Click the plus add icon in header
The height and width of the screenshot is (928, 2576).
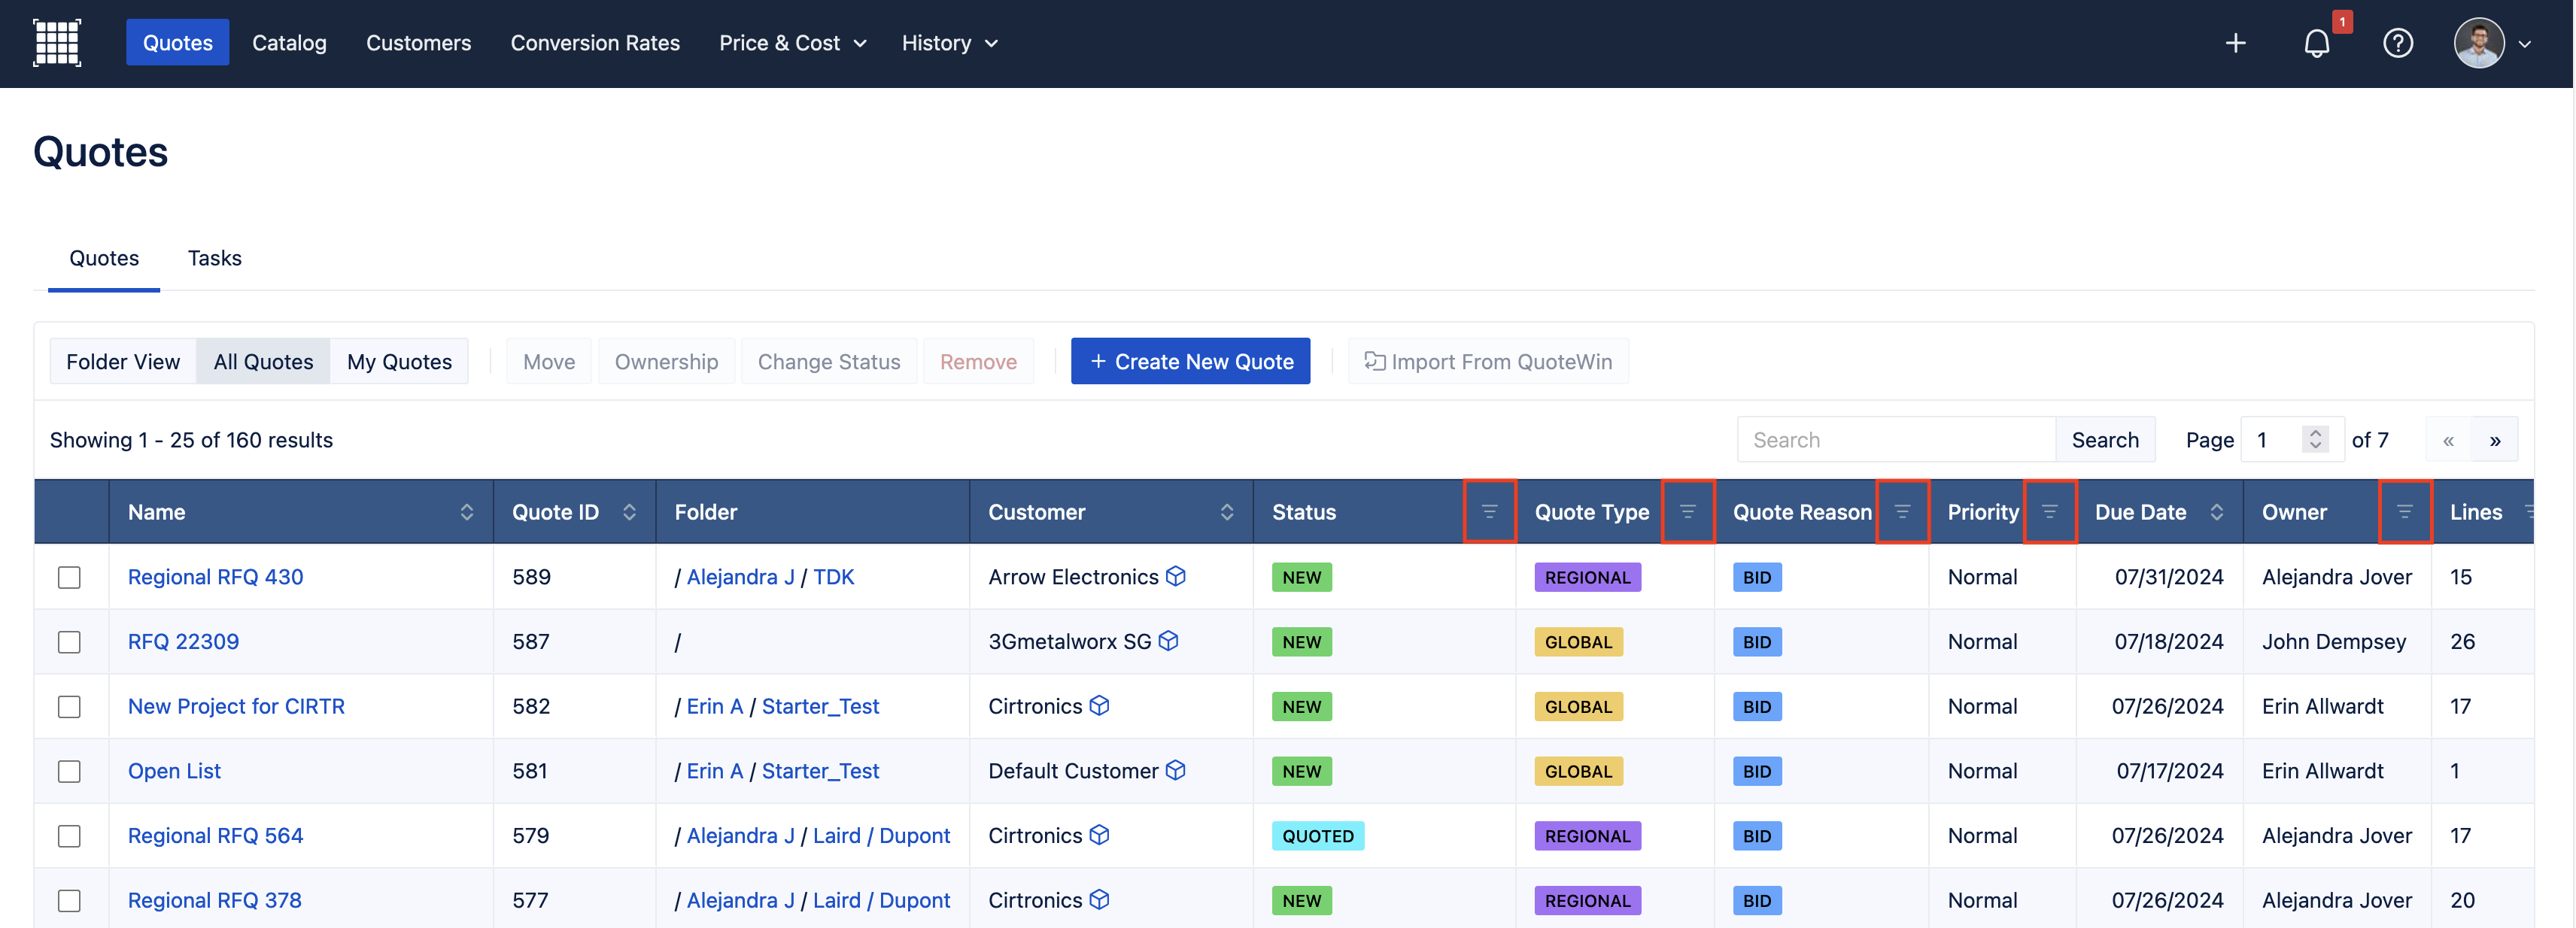pyautogui.click(x=2236, y=43)
